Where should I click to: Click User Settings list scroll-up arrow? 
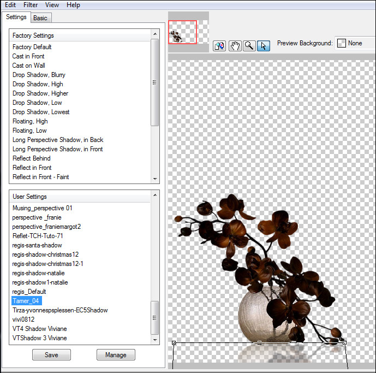point(155,195)
